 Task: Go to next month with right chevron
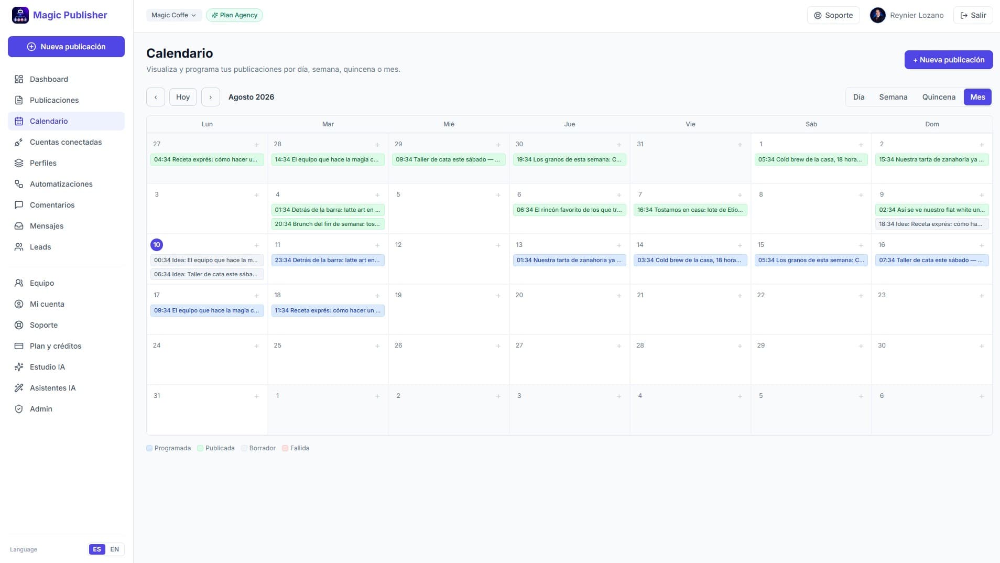tap(211, 97)
